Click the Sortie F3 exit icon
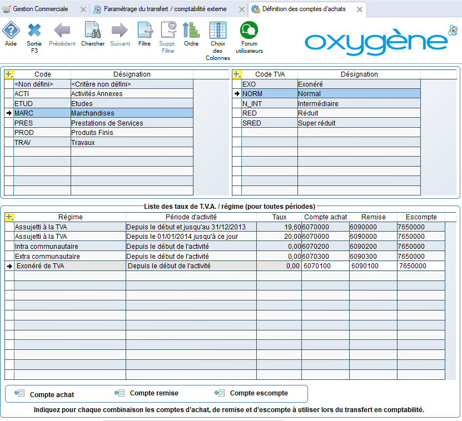Viewport: 462px width, 421px height. click(34, 31)
